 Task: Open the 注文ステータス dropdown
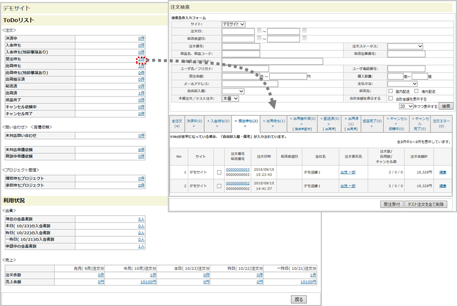point(405,46)
